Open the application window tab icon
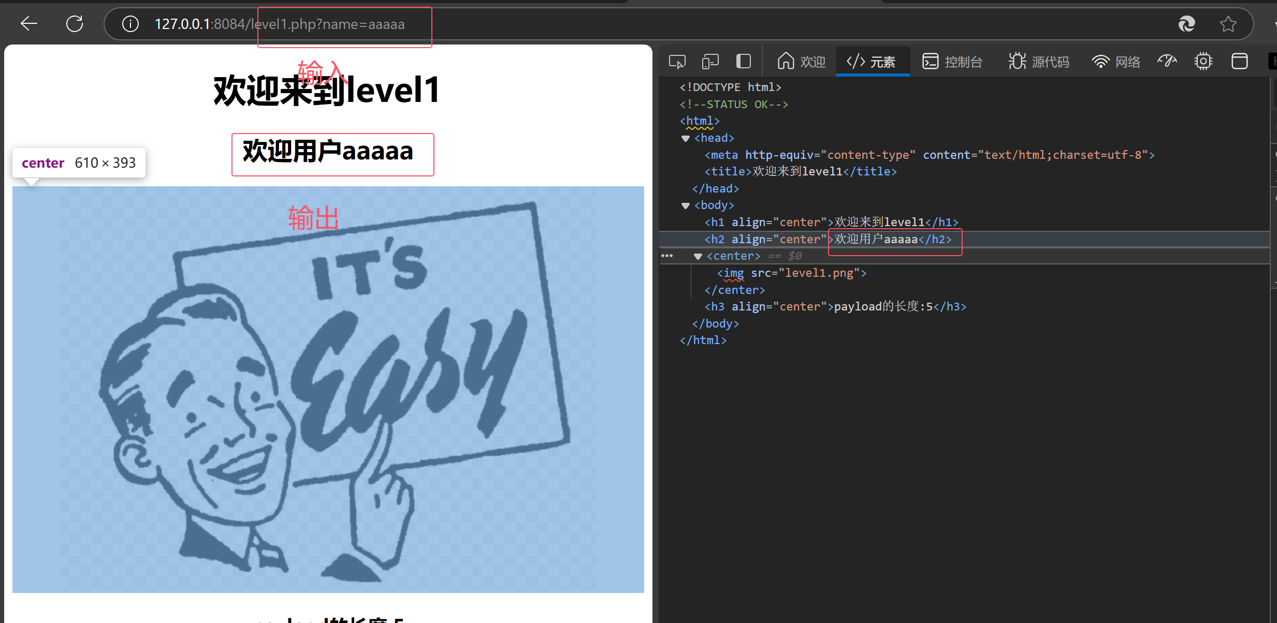The image size is (1277, 623). coord(1240,62)
